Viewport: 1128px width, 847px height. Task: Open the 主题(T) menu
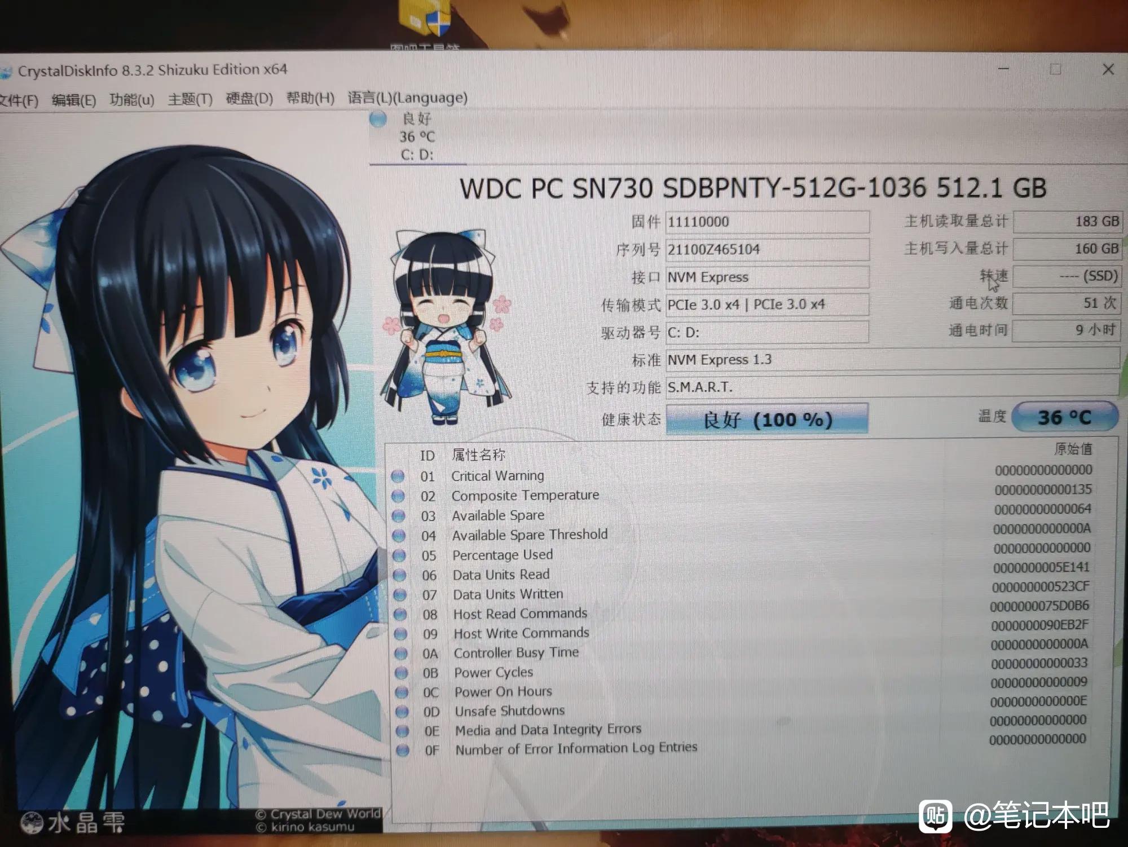click(x=190, y=100)
